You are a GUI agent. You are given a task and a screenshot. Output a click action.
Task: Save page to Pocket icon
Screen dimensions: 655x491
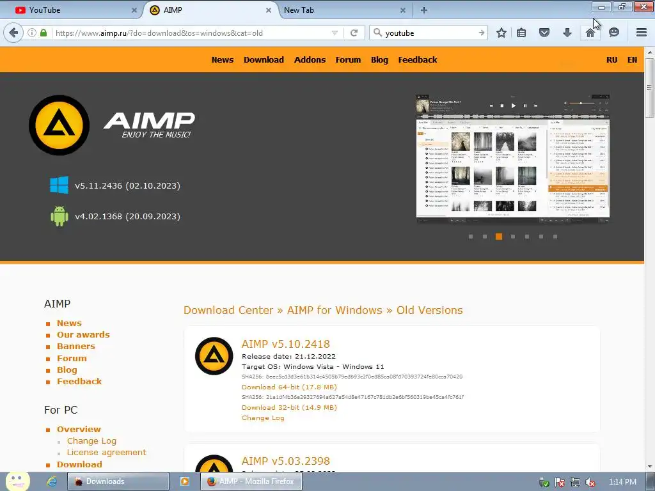click(x=544, y=33)
